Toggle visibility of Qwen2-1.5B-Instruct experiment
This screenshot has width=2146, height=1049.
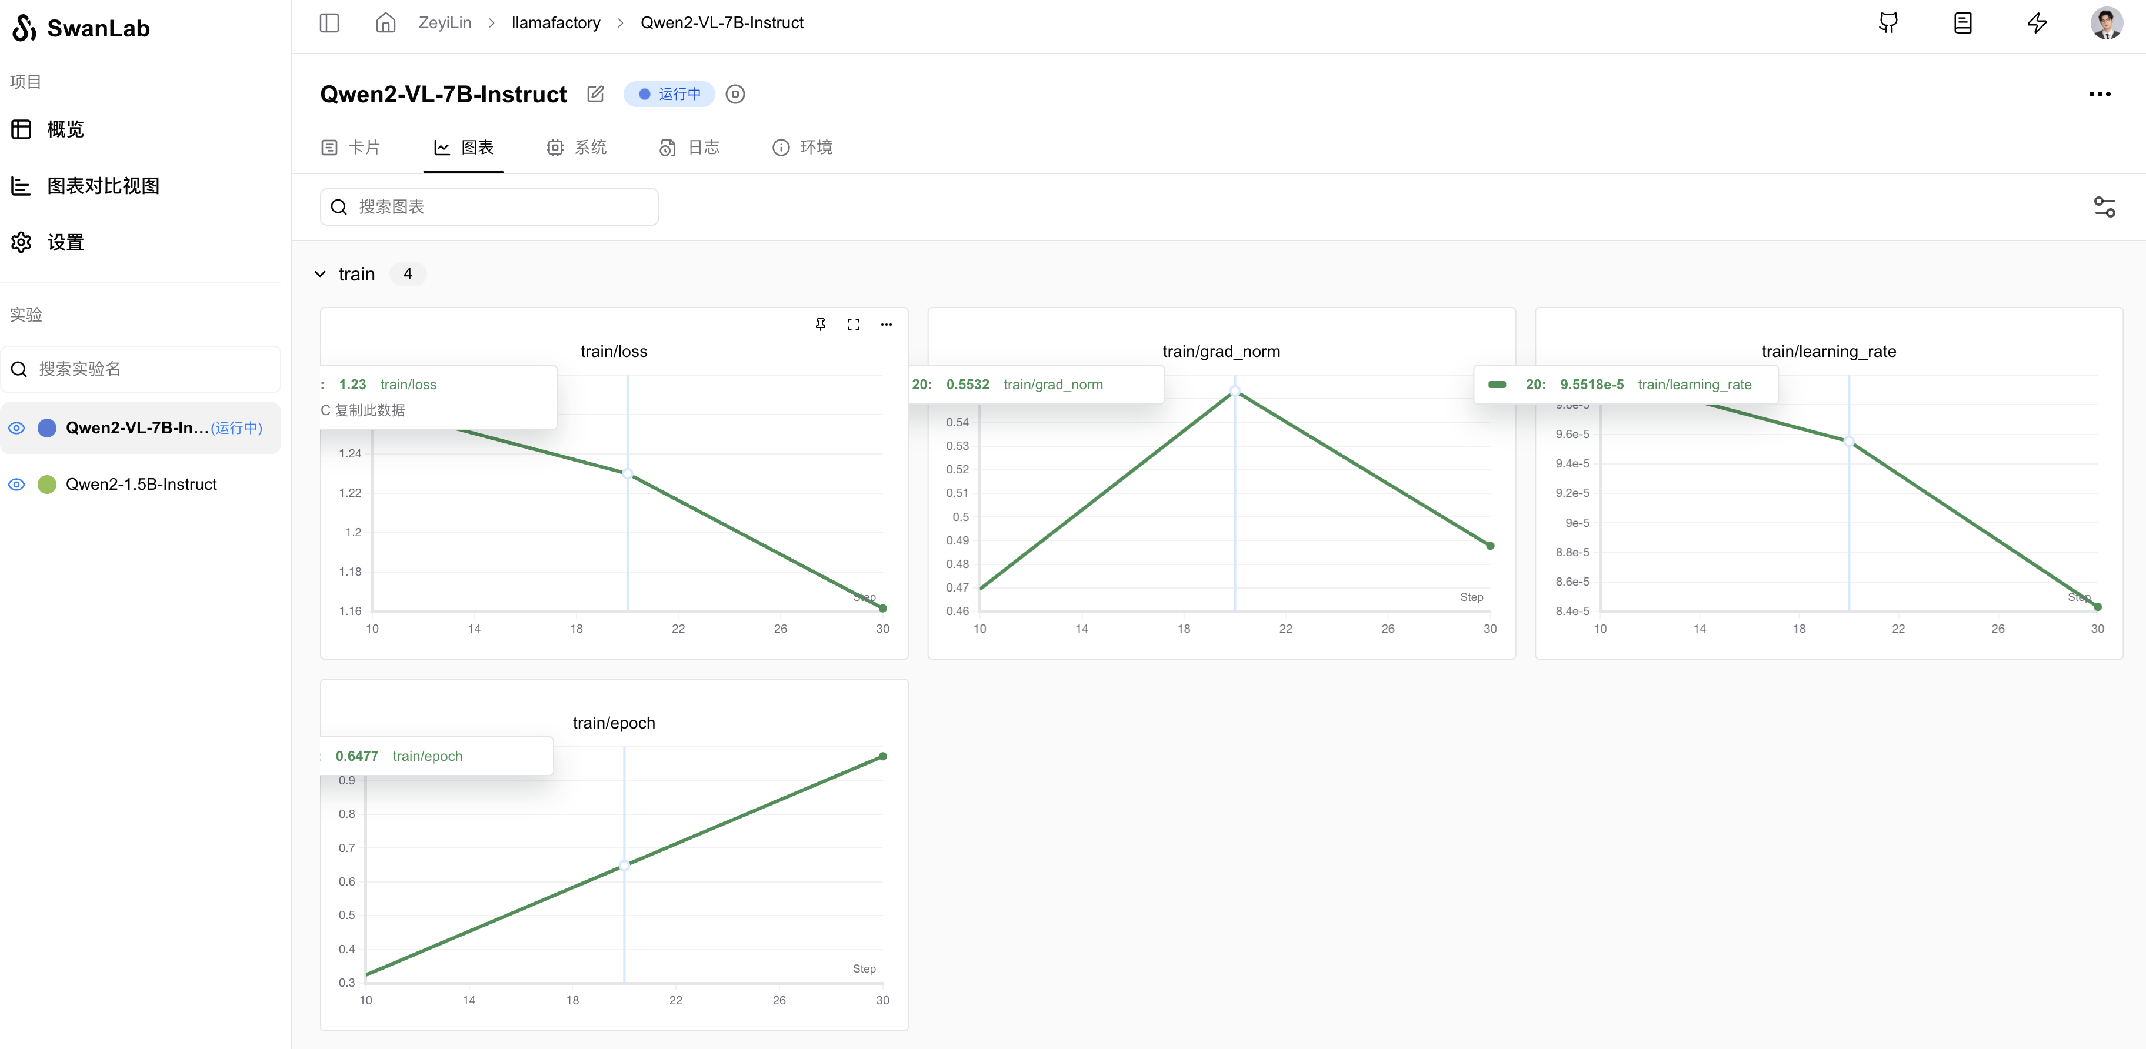coord(16,485)
